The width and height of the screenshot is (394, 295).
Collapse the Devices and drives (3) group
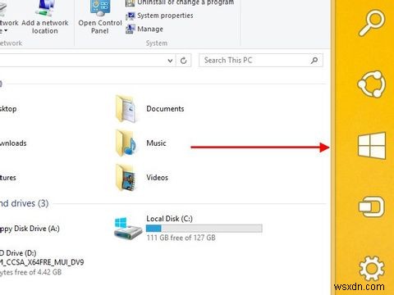24,203
